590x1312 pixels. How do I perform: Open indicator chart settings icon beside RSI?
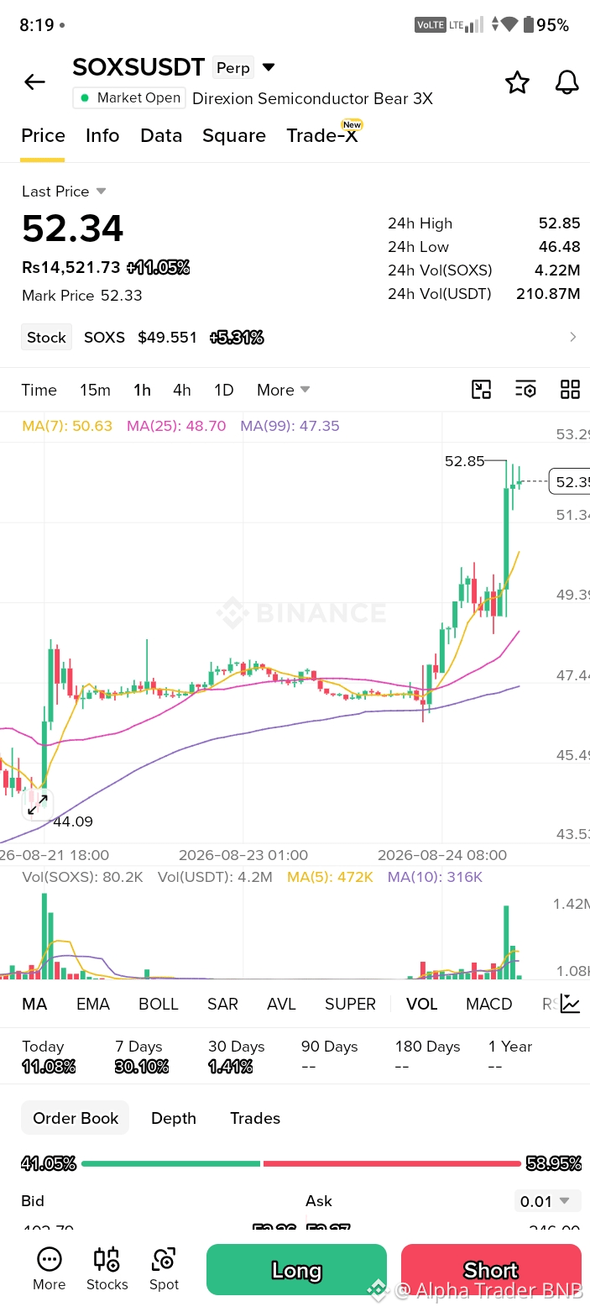tap(571, 1004)
